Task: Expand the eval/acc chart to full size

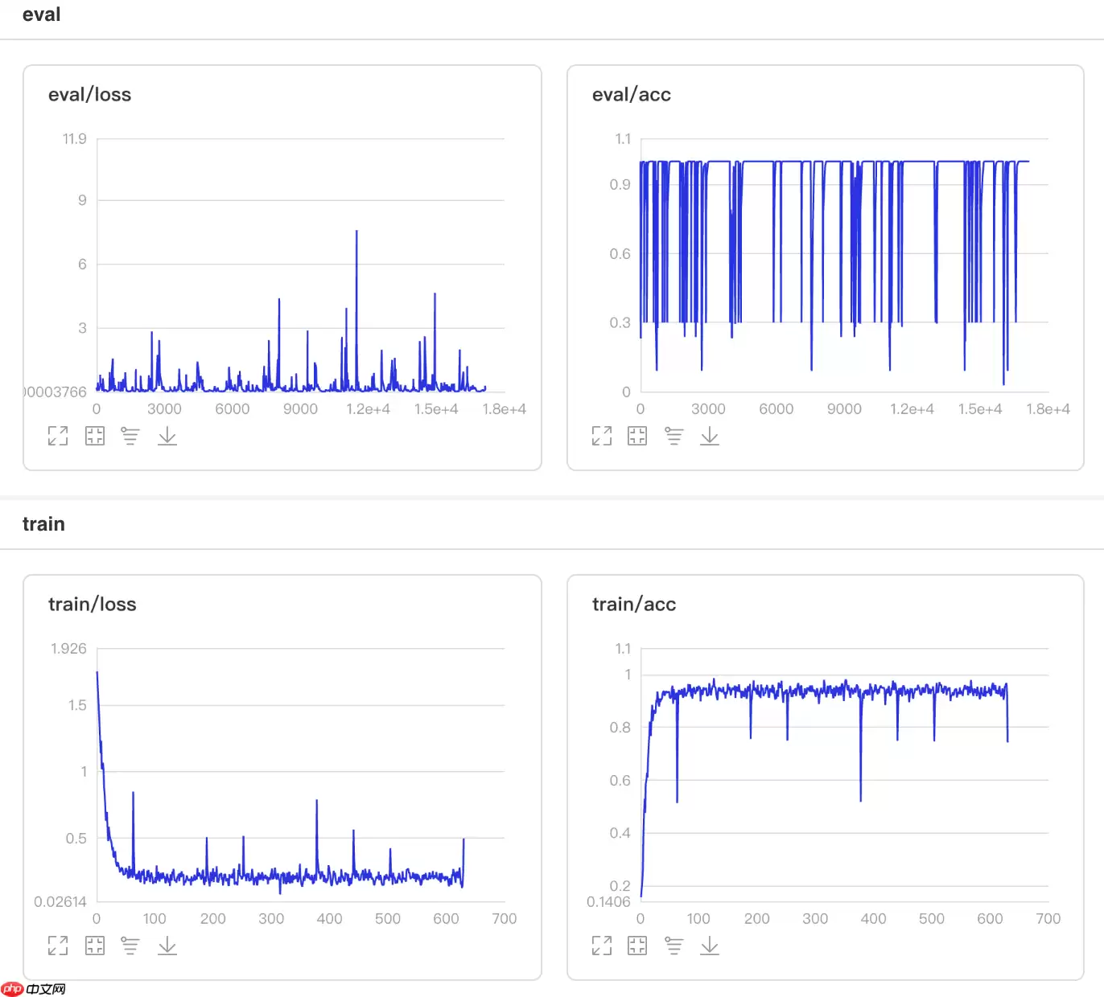Action: (602, 436)
